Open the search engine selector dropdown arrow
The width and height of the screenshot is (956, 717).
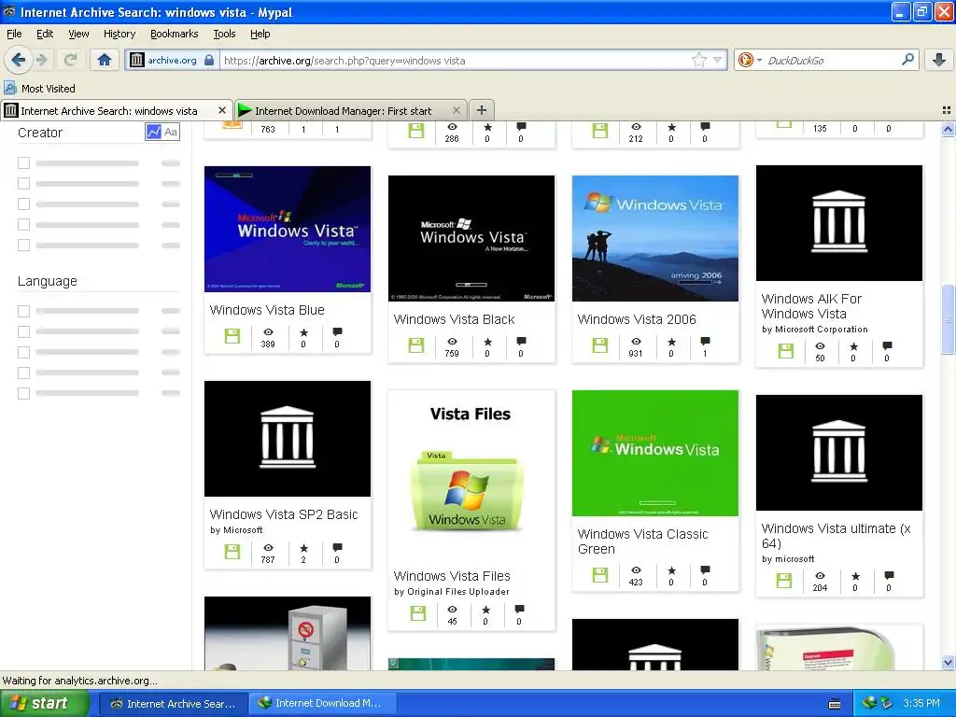pos(759,60)
